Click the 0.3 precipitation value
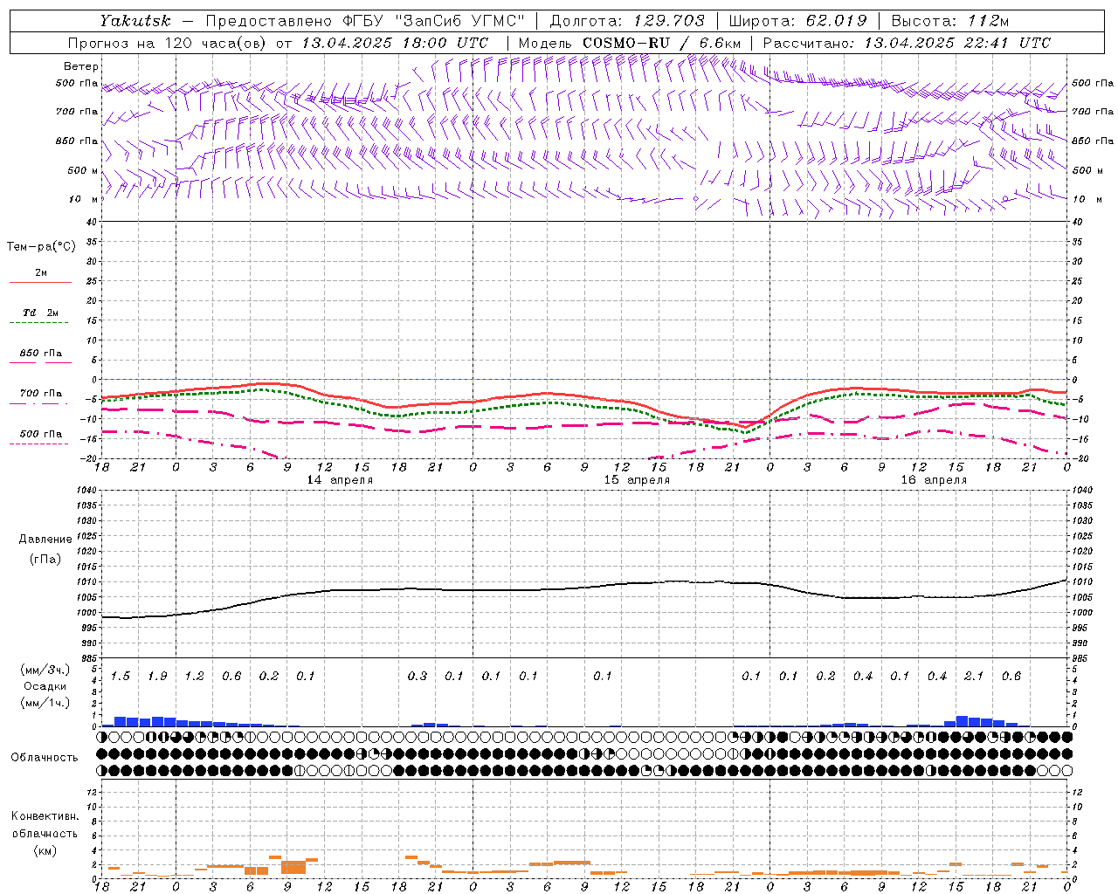The width and height of the screenshot is (1118, 894). point(418,676)
